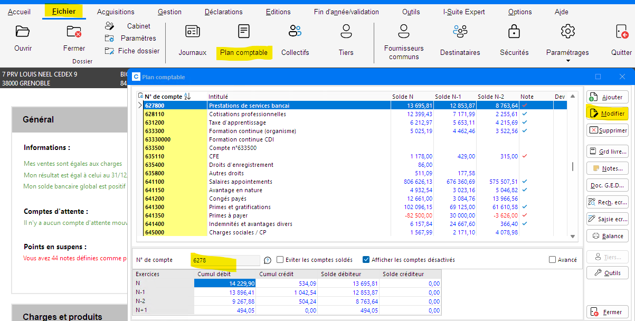
Task: Open Collectifs from the ribbon
Action: click(x=295, y=32)
